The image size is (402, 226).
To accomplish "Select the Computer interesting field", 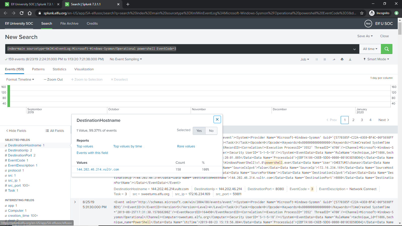I will 16,211.
